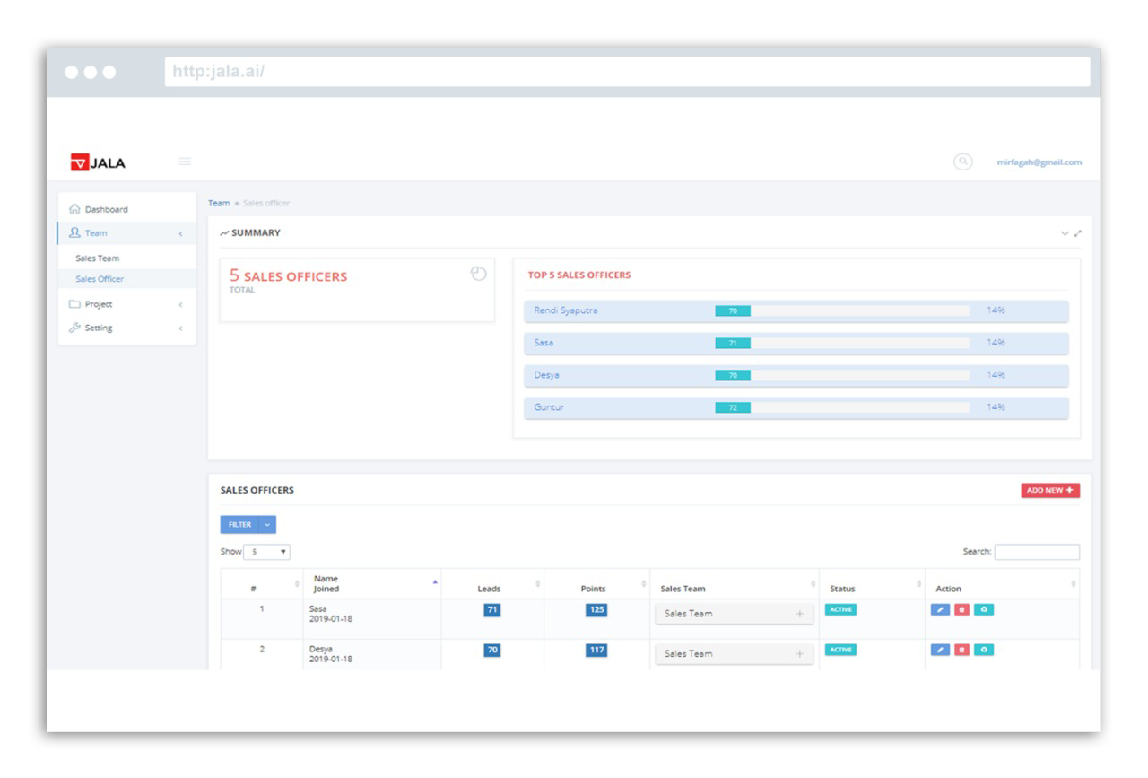This screenshot has height=778, width=1148.
Task: Open the Show entries count dropdown
Action: pos(266,552)
